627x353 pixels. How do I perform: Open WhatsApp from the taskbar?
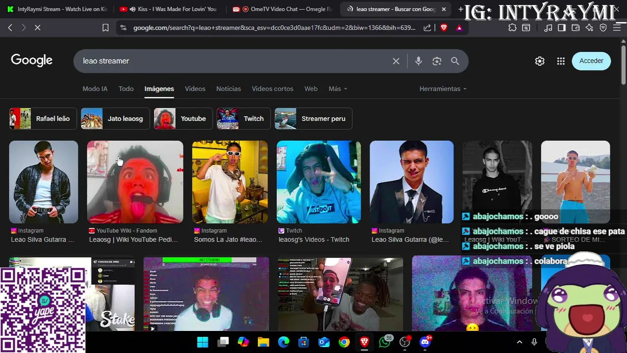click(x=385, y=342)
